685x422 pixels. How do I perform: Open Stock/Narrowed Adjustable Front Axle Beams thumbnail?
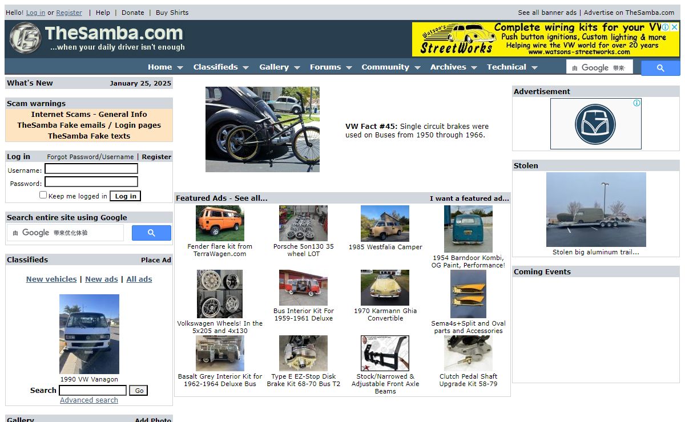tap(385, 353)
